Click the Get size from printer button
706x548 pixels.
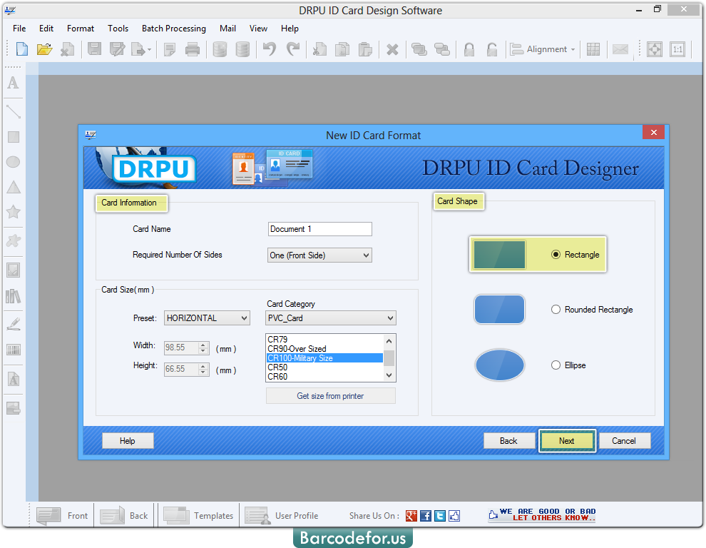pyautogui.click(x=330, y=395)
